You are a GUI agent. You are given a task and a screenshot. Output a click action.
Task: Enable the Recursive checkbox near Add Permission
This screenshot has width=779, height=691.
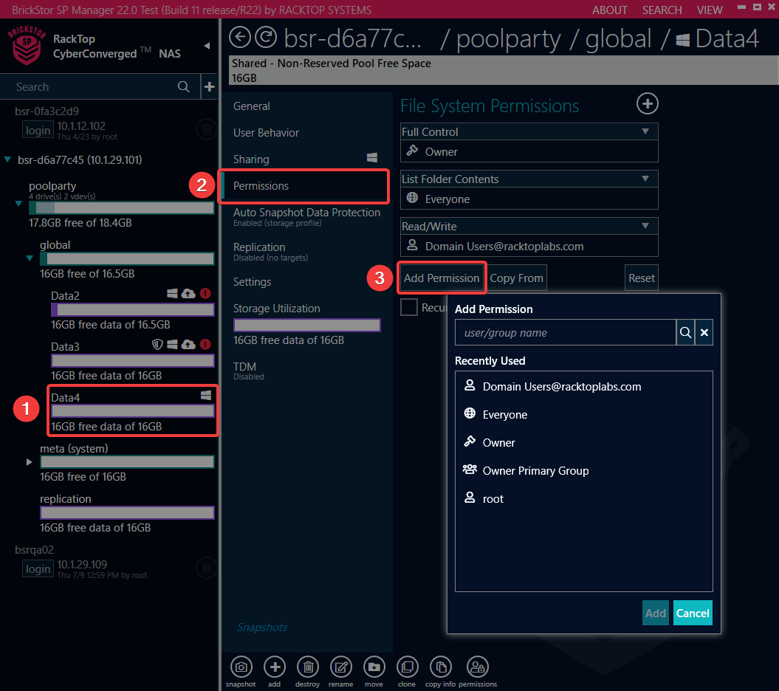[409, 307]
